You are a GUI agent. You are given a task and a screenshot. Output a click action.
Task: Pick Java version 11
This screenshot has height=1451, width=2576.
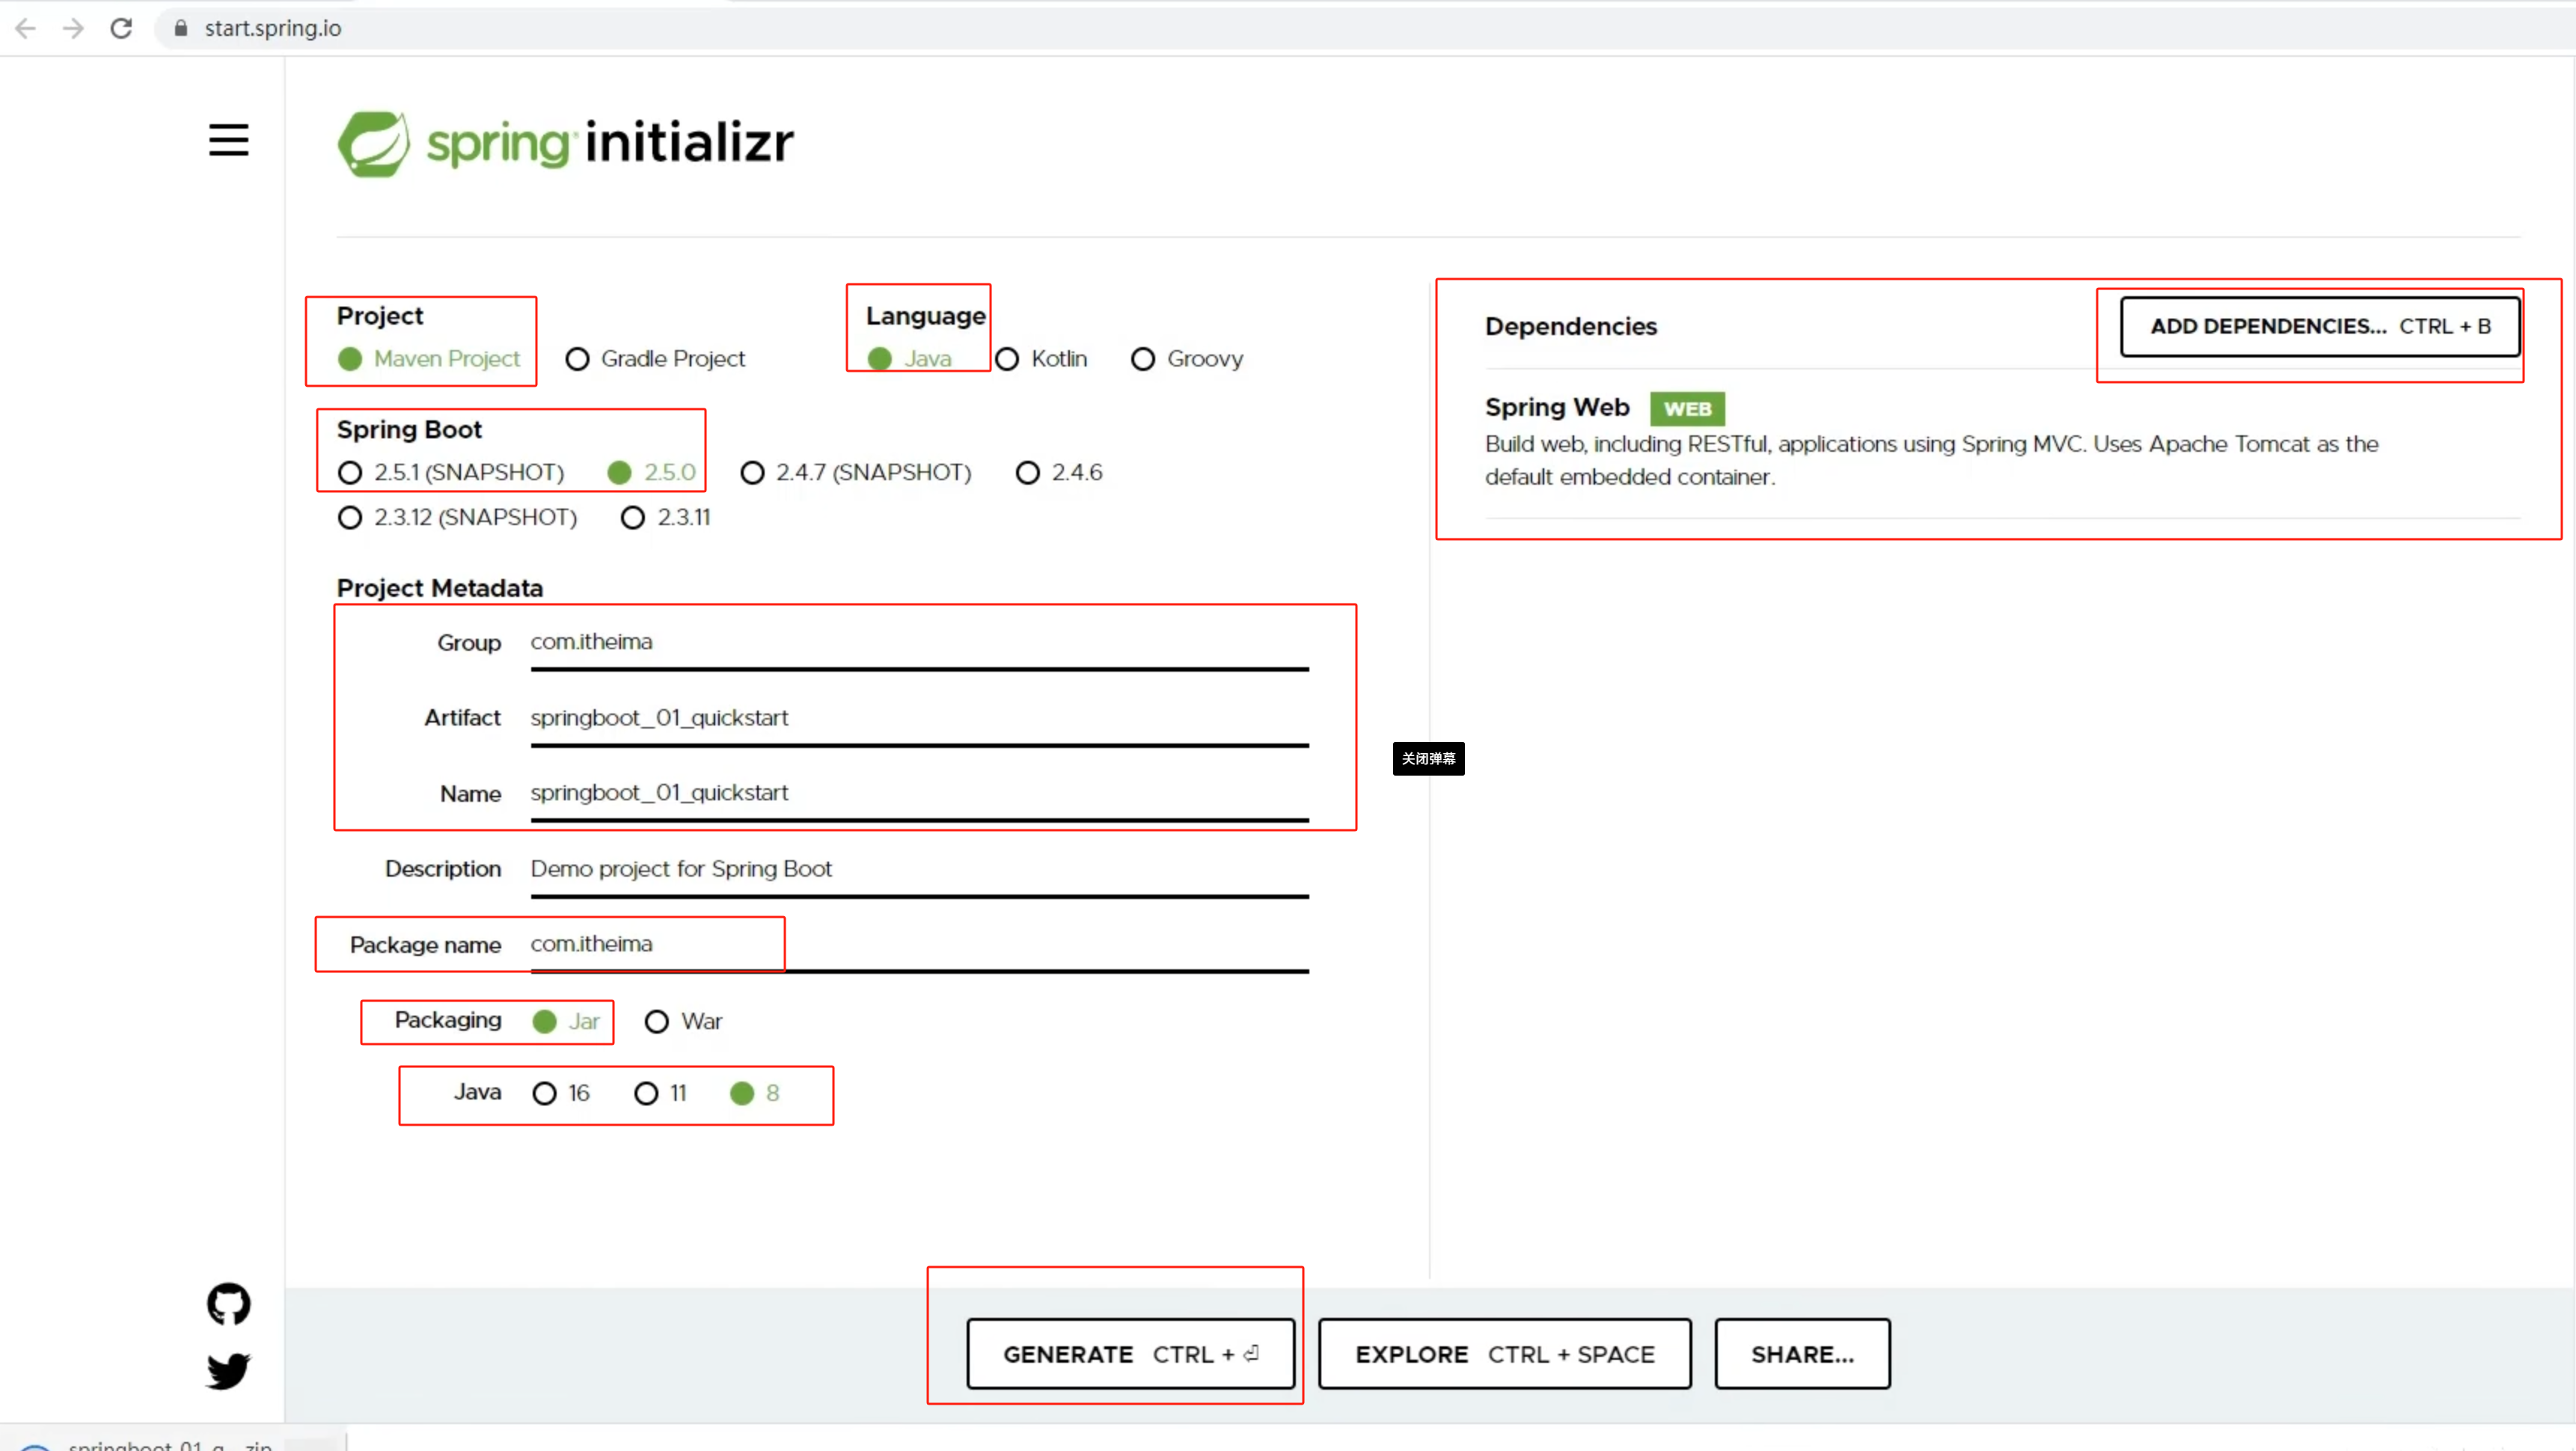[x=661, y=1094]
